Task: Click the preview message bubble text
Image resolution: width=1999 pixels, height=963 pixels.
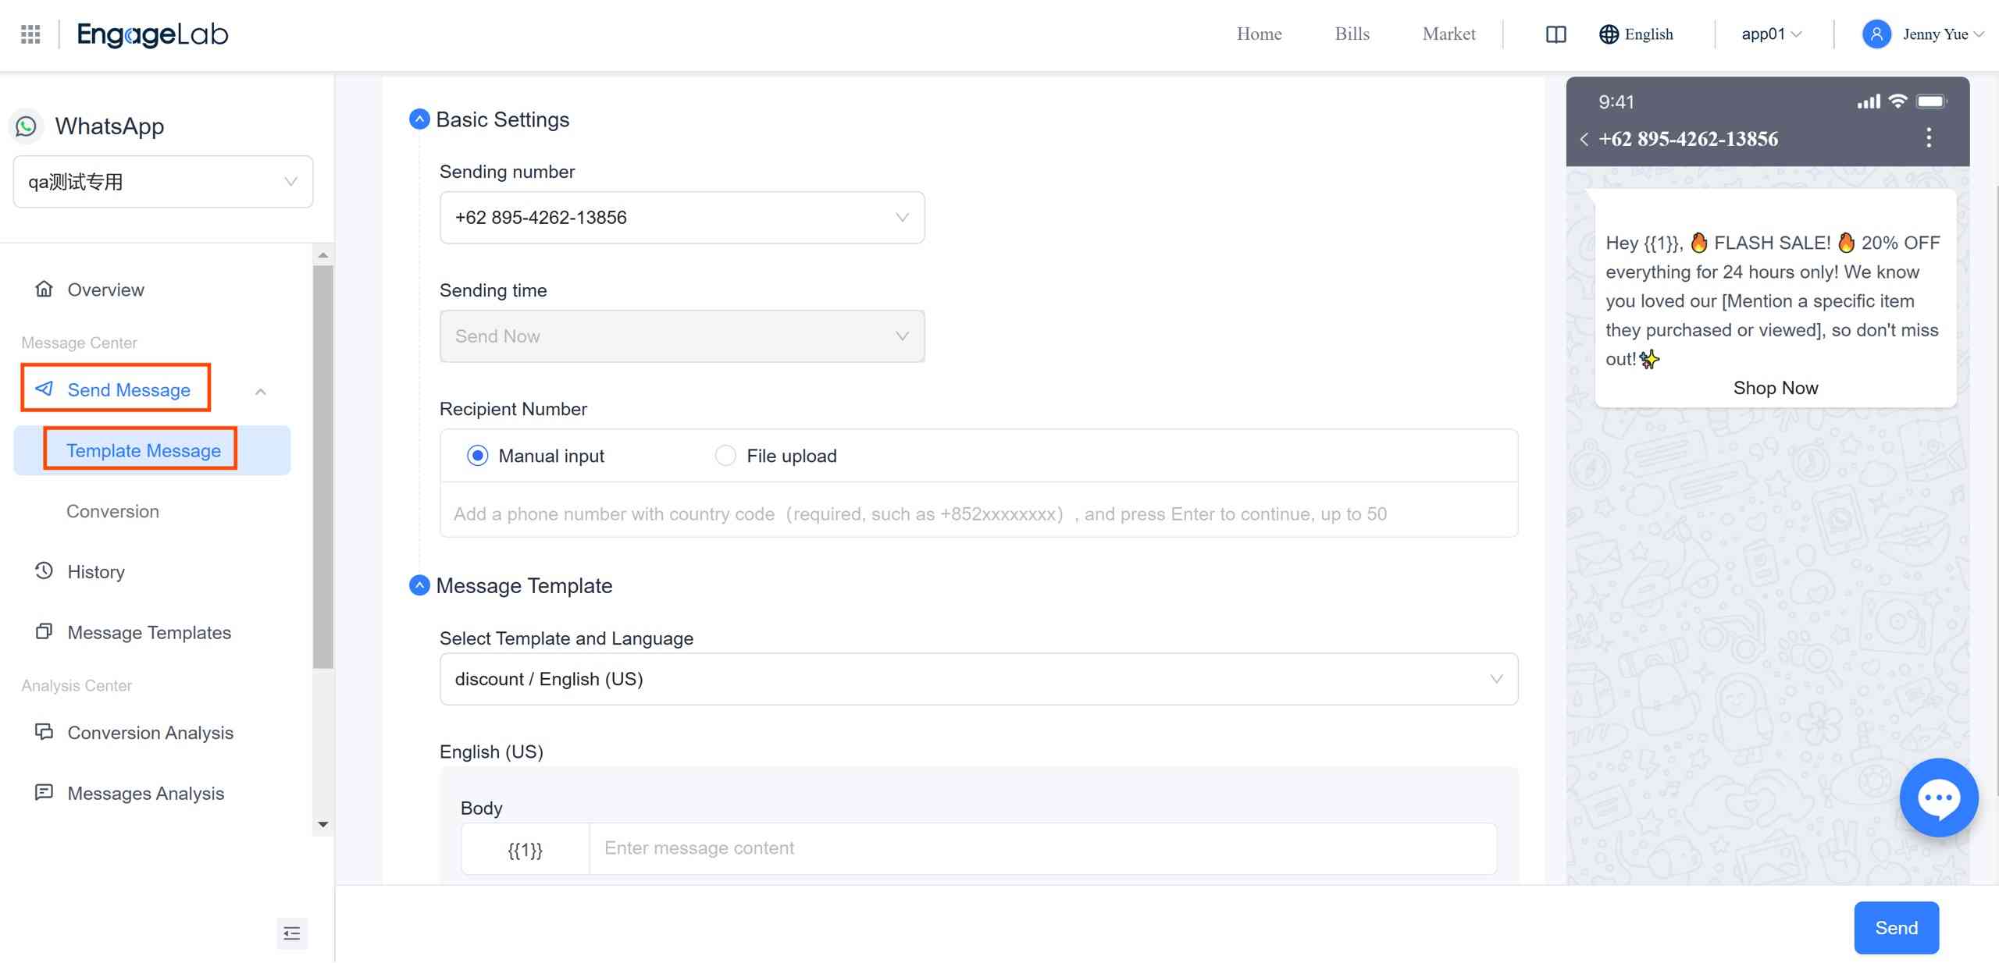Action: [x=1773, y=300]
